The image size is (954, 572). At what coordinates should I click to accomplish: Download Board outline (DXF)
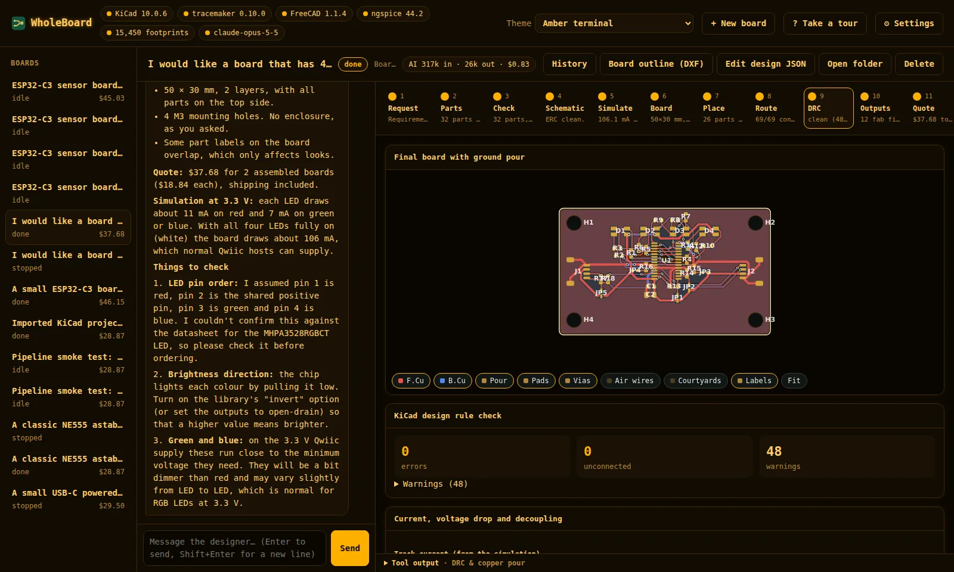pyautogui.click(x=656, y=64)
